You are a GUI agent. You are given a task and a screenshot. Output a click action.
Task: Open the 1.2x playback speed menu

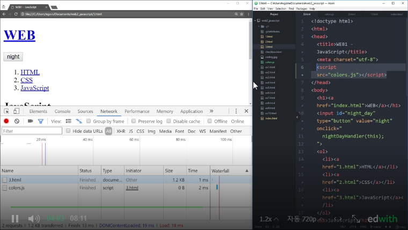[269, 219]
